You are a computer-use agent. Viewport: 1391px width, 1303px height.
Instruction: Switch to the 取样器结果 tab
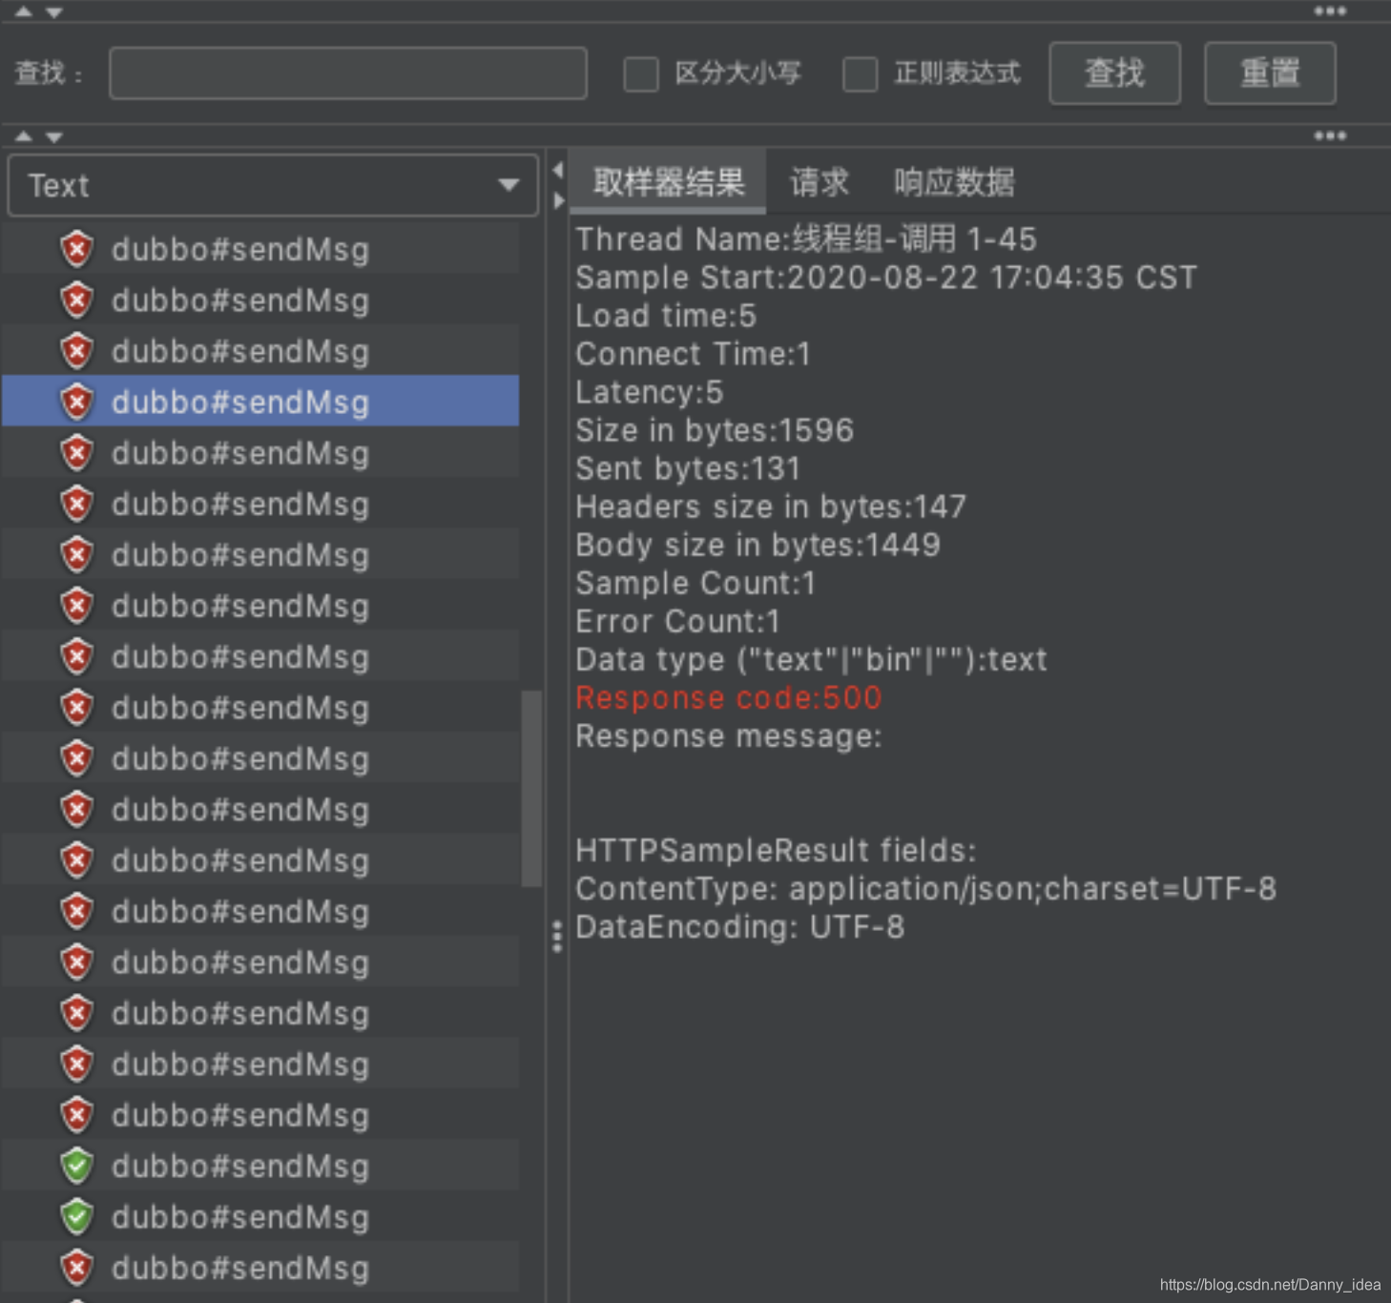tap(668, 181)
